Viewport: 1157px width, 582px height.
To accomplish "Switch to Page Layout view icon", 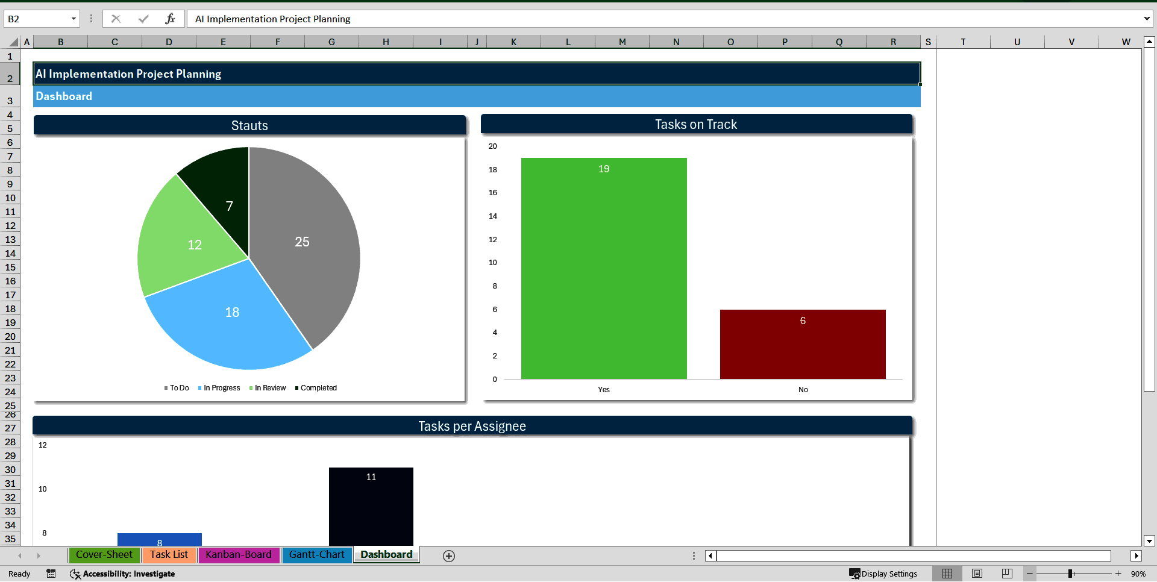I will pyautogui.click(x=977, y=574).
